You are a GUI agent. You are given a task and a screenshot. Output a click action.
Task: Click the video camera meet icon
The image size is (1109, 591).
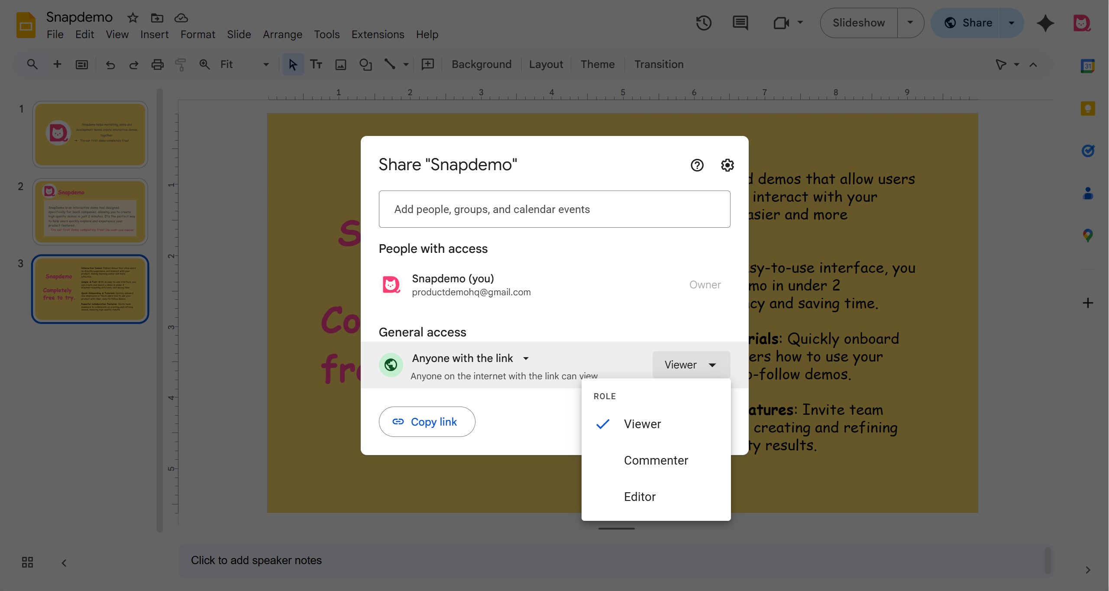pyautogui.click(x=781, y=23)
